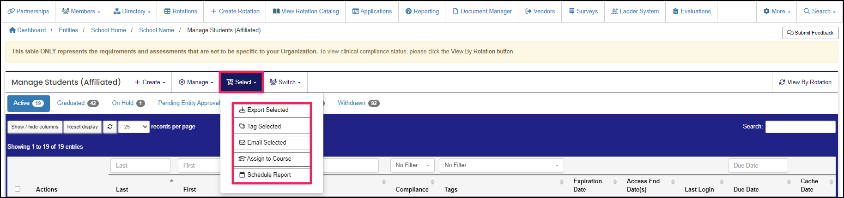Open the Applications nav item

point(372,11)
